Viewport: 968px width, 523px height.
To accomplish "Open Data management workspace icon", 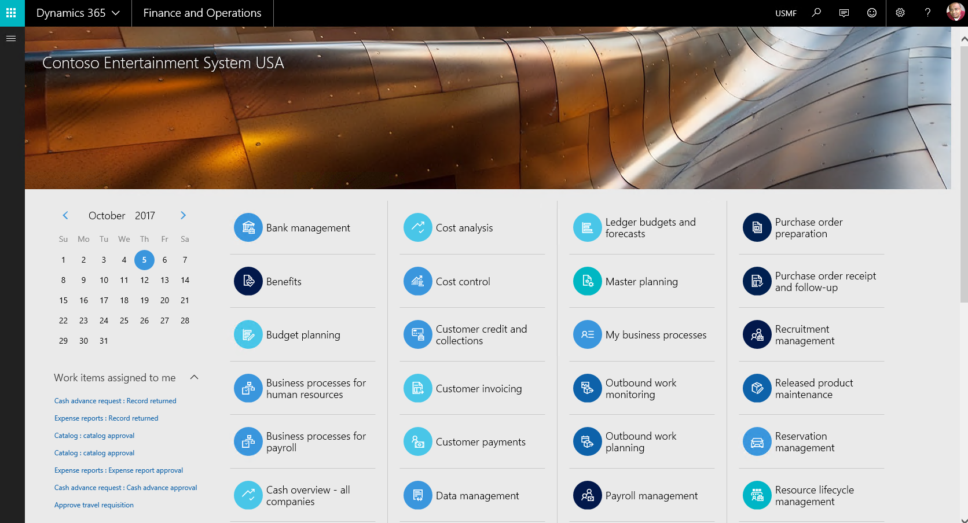I will pos(418,495).
